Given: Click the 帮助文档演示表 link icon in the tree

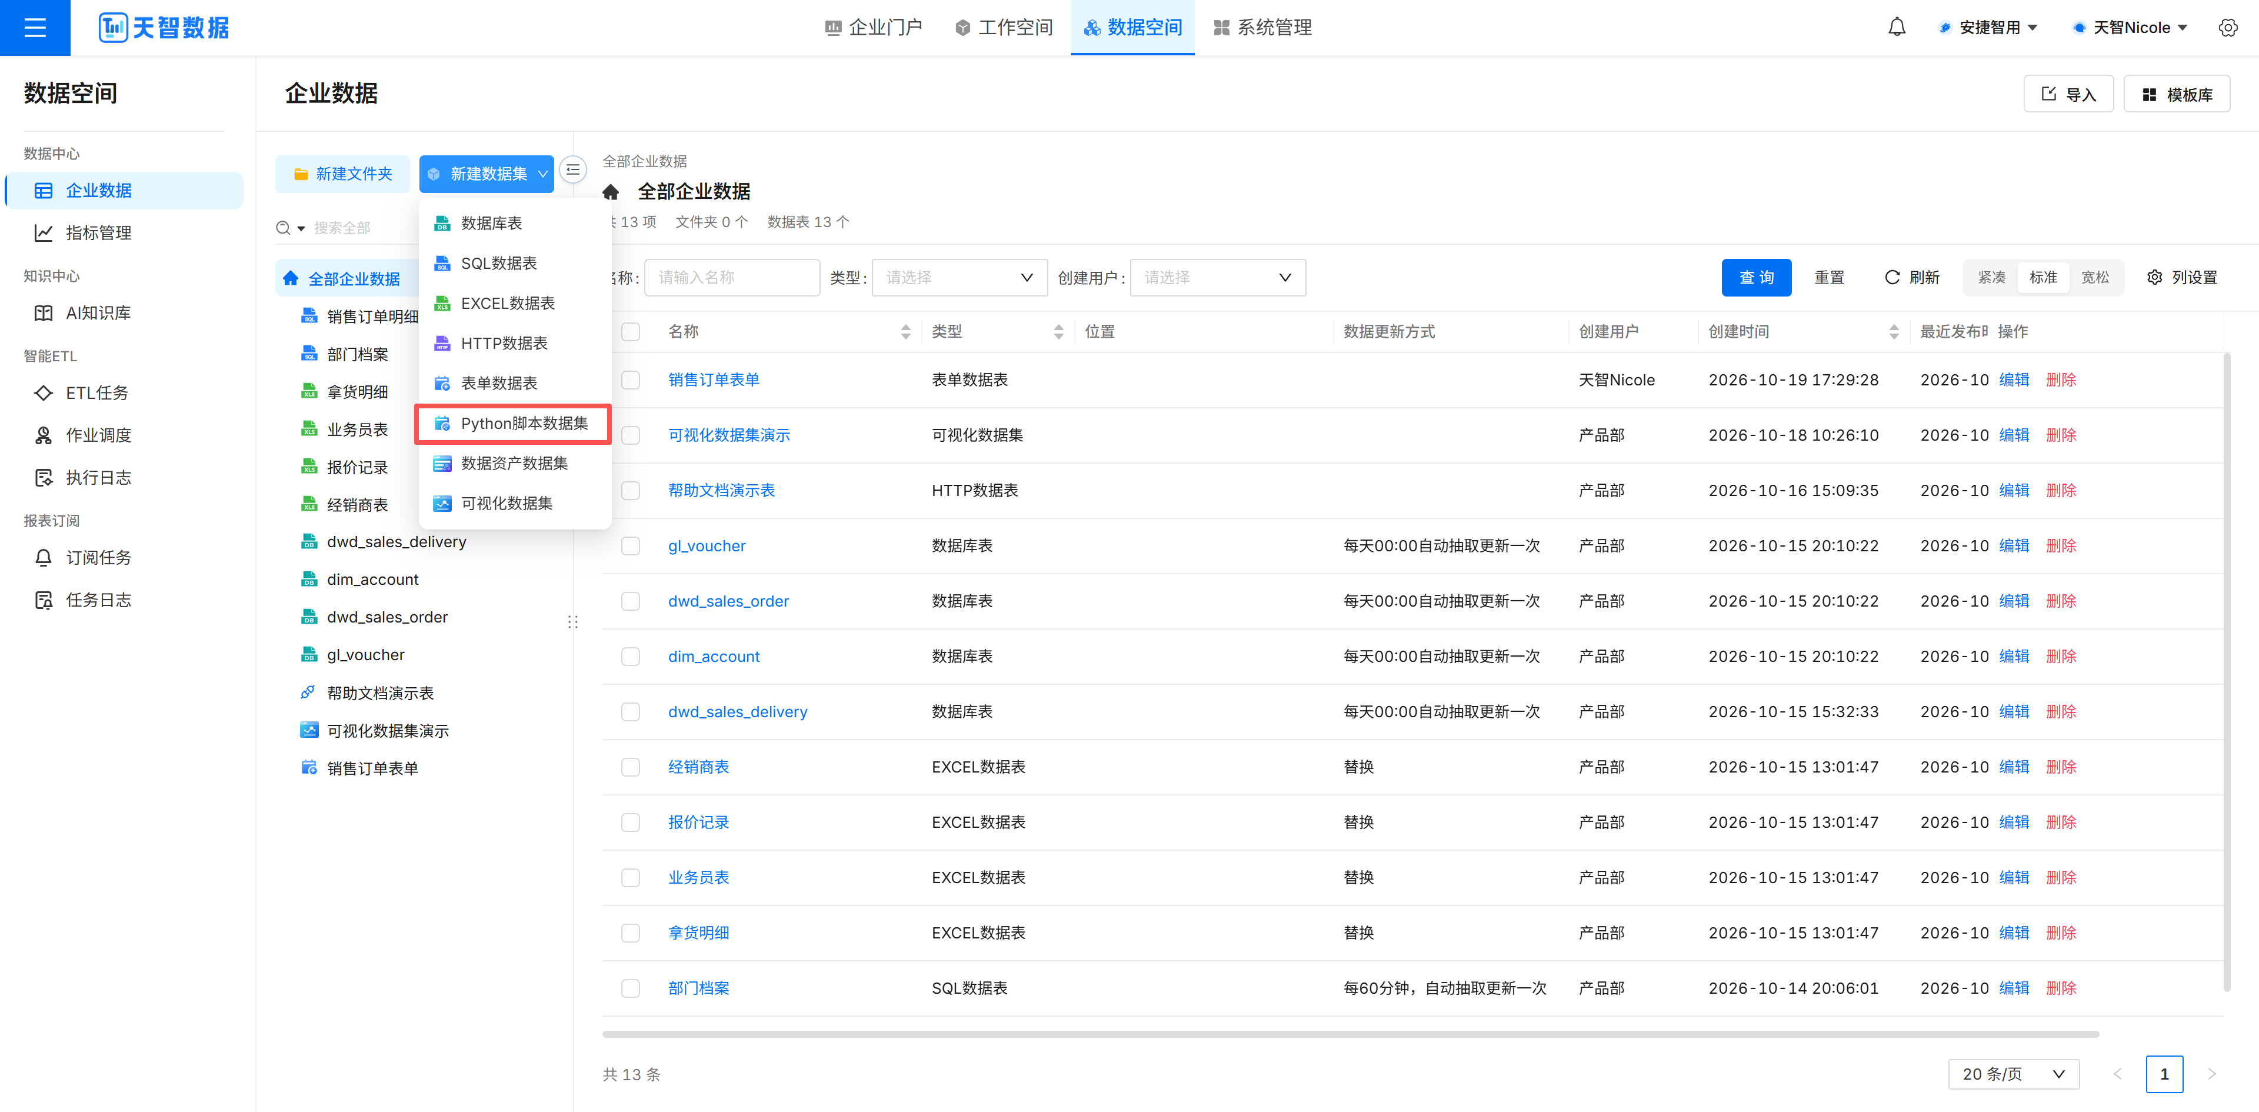Looking at the screenshot, I should click(309, 693).
